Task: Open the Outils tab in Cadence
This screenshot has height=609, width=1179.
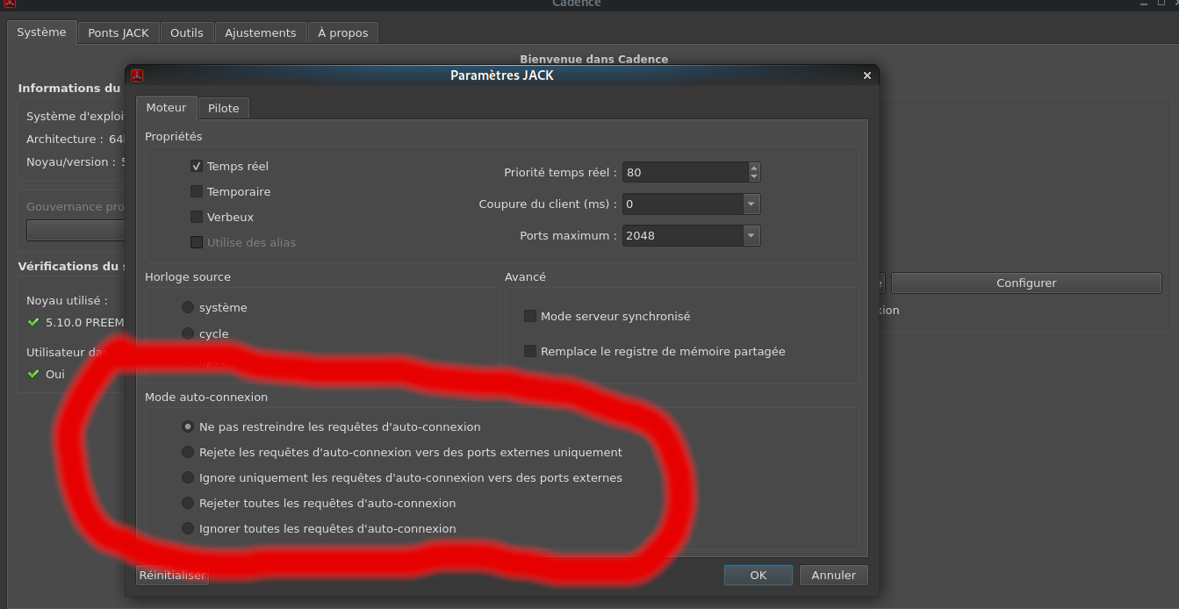Action: click(187, 32)
